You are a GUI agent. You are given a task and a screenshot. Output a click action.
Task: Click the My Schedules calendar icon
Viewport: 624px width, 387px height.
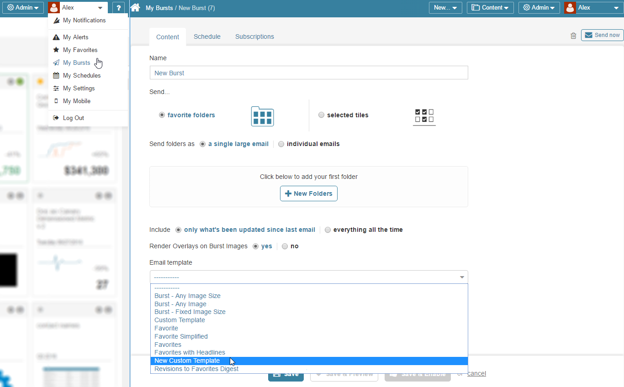(56, 75)
